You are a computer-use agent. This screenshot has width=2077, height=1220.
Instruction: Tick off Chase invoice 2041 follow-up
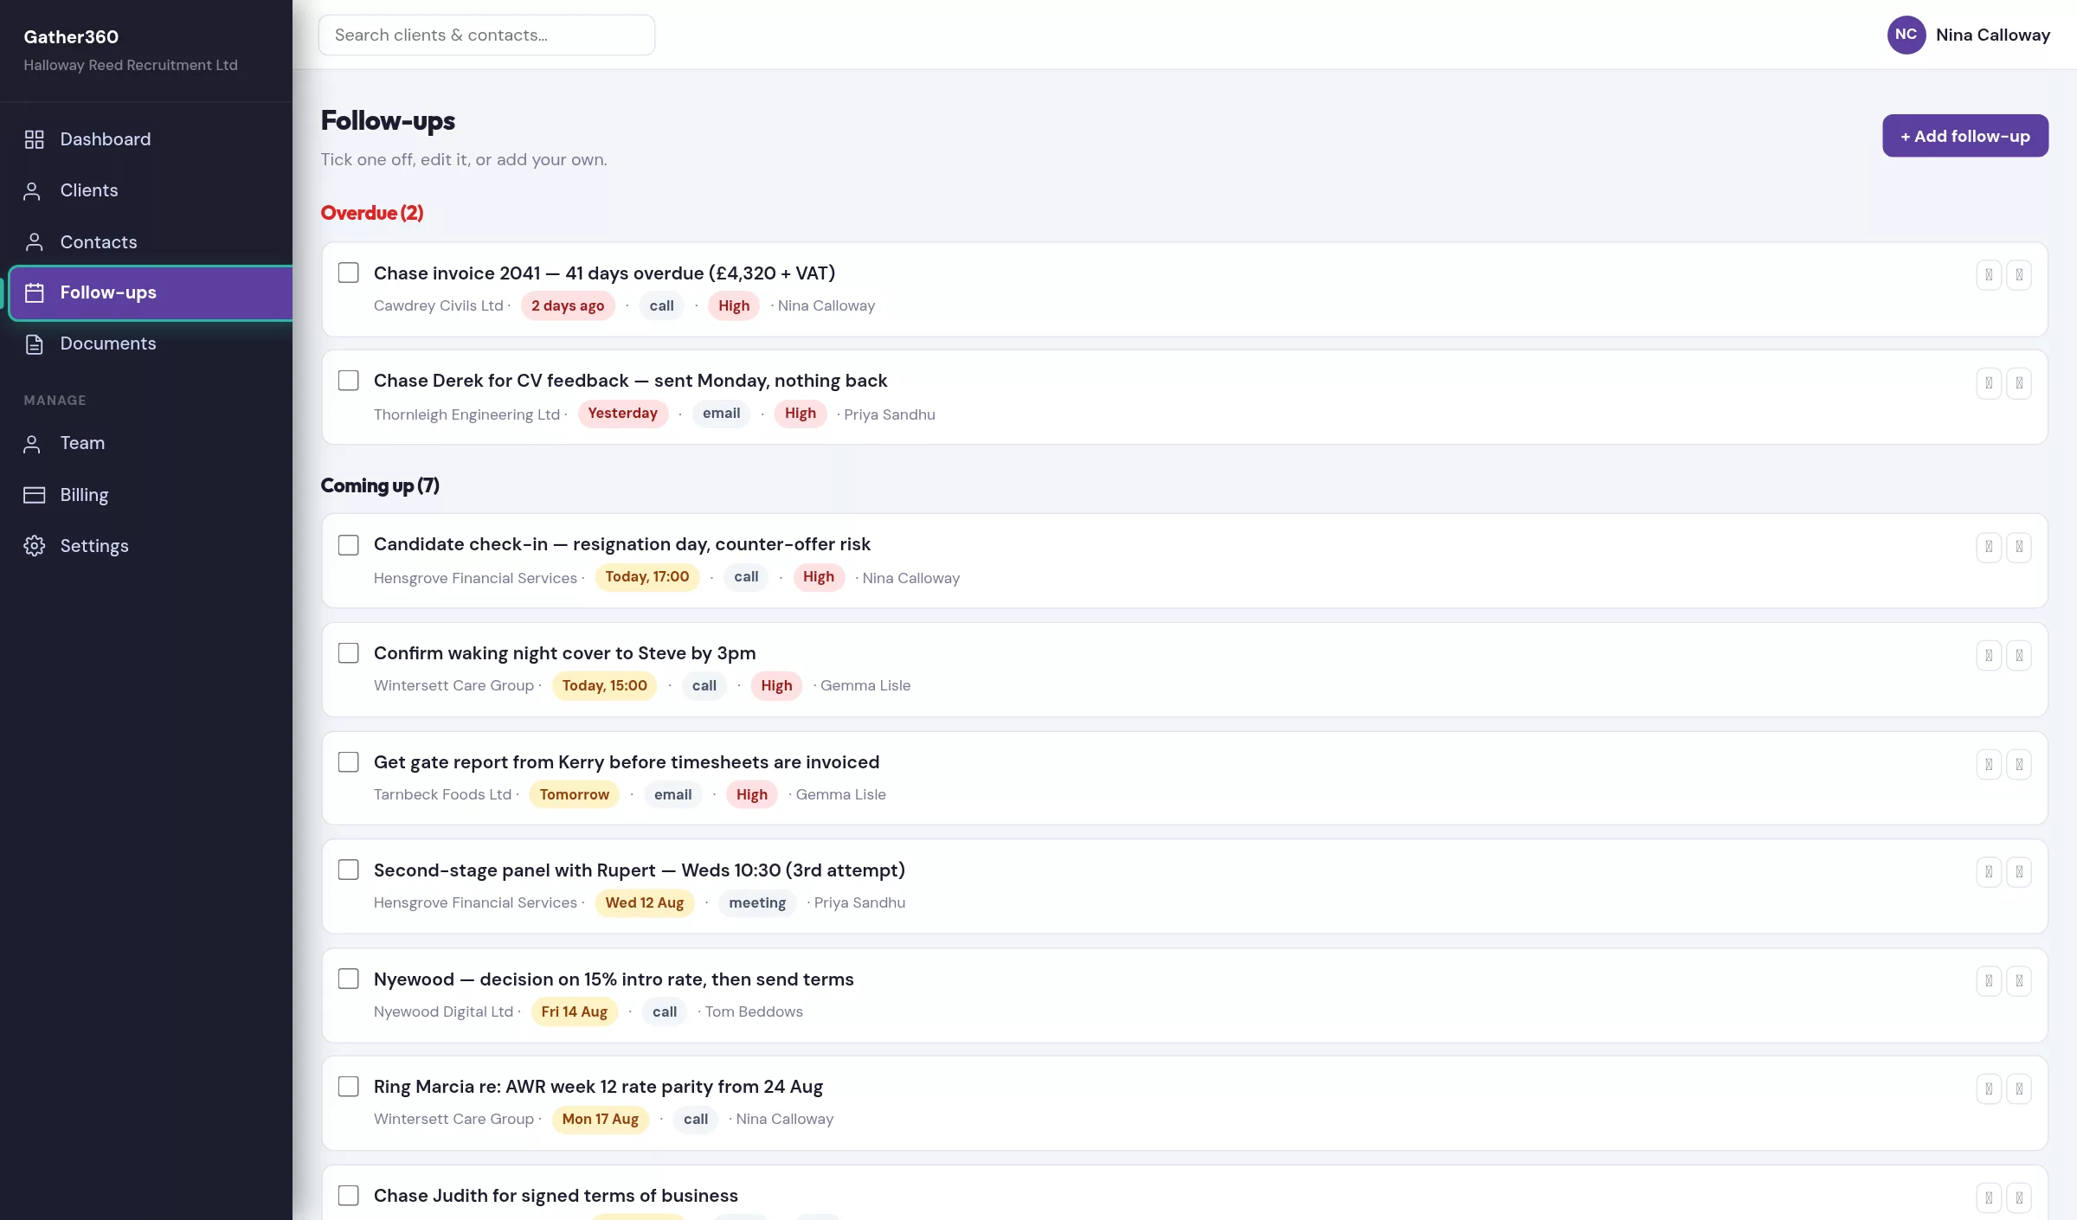tap(348, 273)
